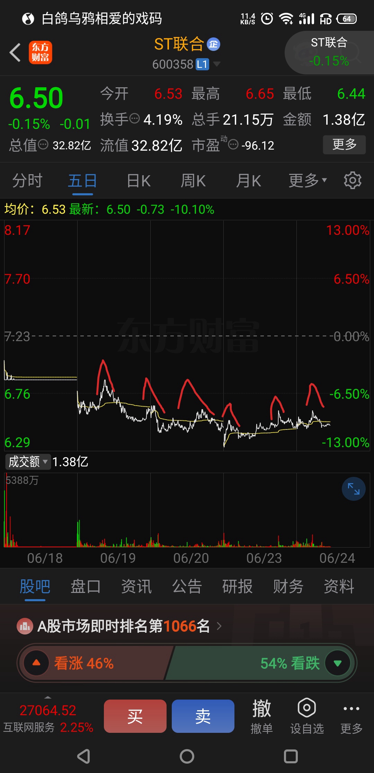This screenshot has width=374, height=773.
Task: Open the 研报 tab
Action: (x=238, y=587)
